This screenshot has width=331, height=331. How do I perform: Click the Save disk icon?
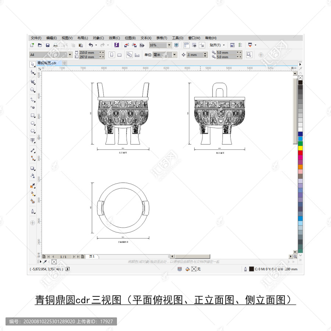click(47, 45)
